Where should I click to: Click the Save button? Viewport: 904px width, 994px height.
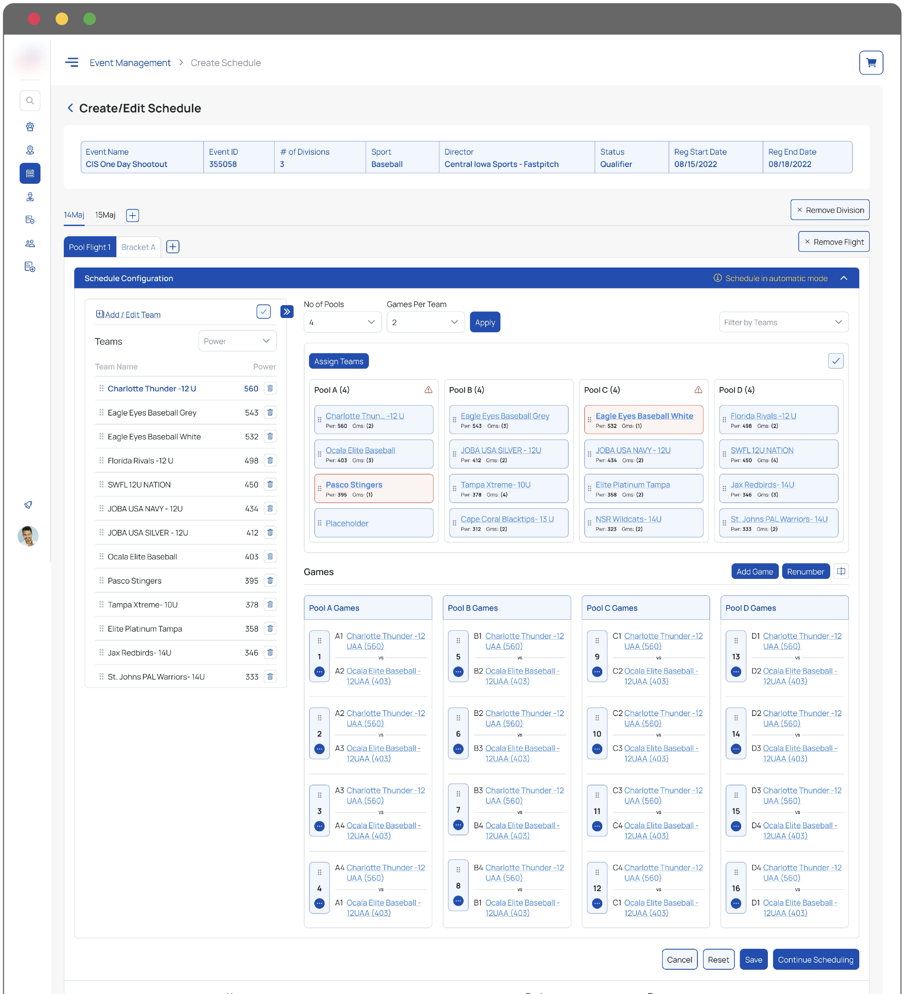tap(753, 960)
